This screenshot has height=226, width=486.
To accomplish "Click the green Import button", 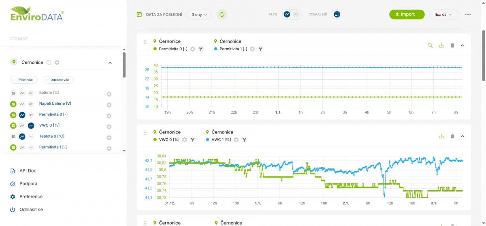I will click(407, 15).
